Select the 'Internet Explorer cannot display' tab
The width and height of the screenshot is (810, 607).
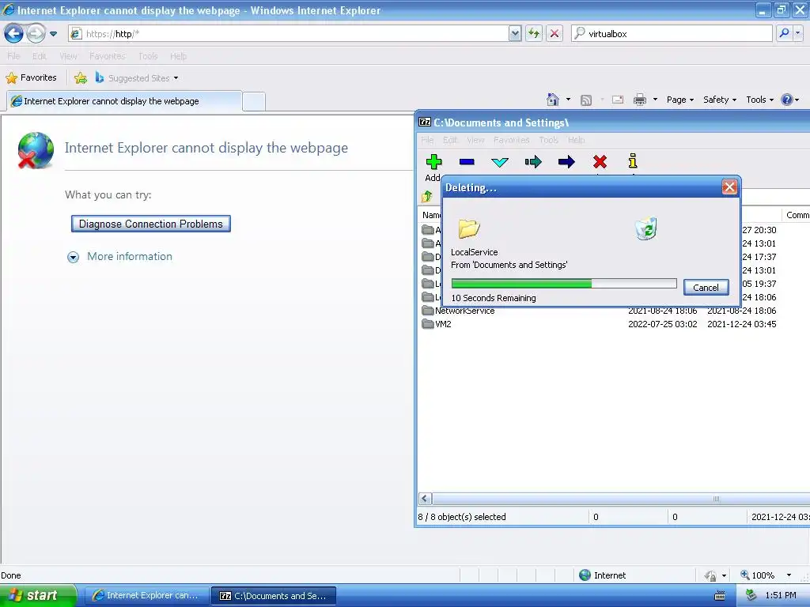click(x=124, y=101)
